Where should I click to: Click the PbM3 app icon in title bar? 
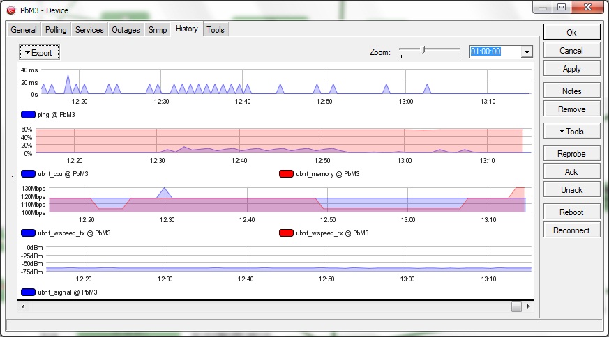click(10, 10)
